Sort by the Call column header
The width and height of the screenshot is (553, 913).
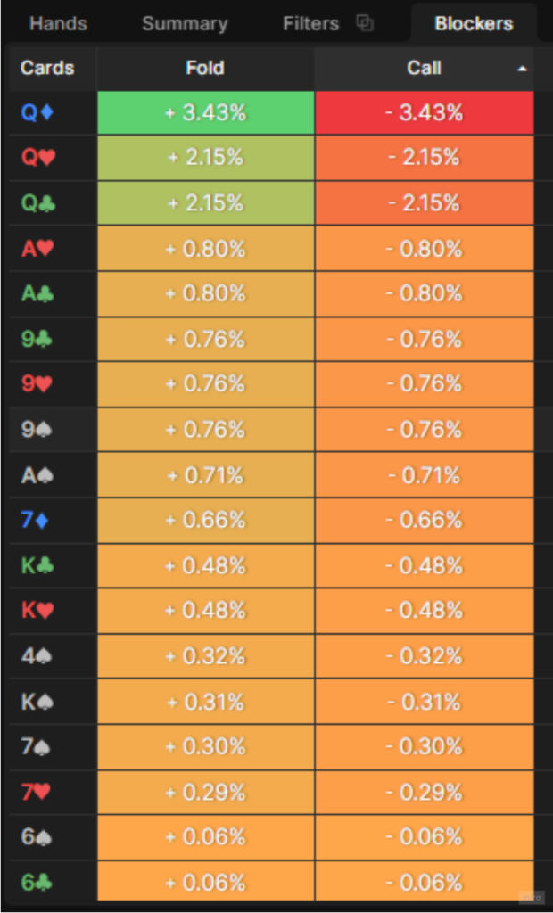(425, 68)
